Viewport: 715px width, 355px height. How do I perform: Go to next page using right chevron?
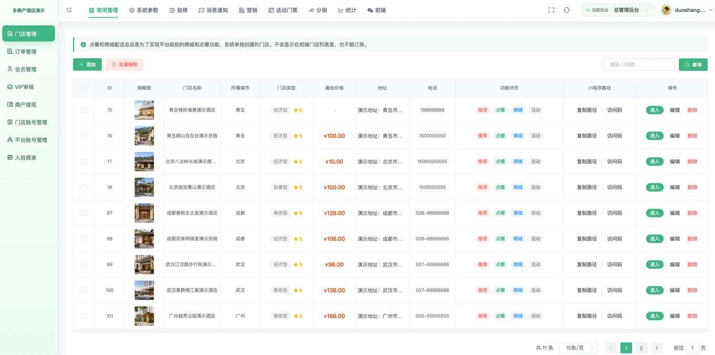pyautogui.click(x=657, y=348)
